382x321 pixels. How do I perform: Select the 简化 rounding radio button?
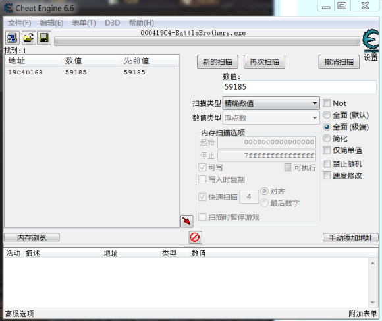click(x=327, y=138)
